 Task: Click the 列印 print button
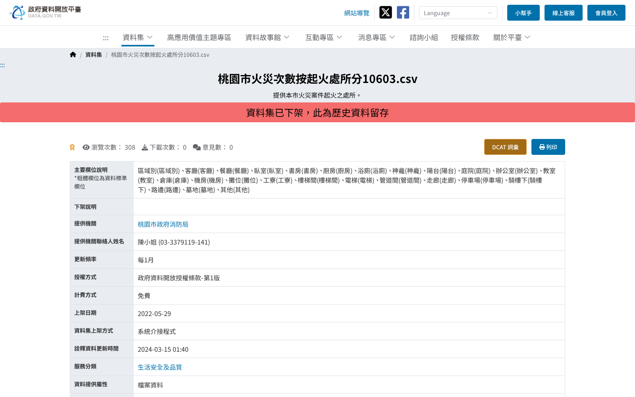[548, 147]
